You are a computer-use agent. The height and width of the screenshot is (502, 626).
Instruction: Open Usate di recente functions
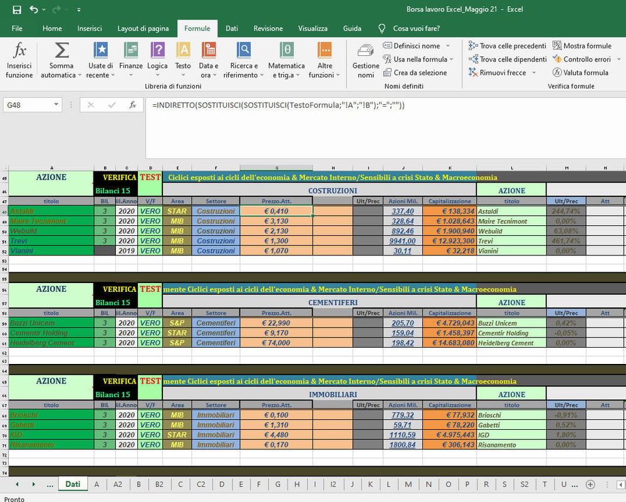pyautogui.click(x=101, y=60)
